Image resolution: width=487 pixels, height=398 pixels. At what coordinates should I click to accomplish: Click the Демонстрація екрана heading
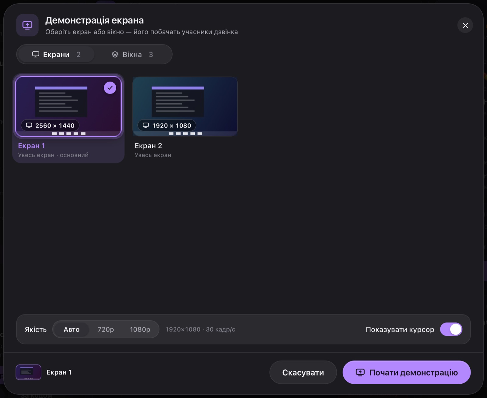tap(94, 20)
